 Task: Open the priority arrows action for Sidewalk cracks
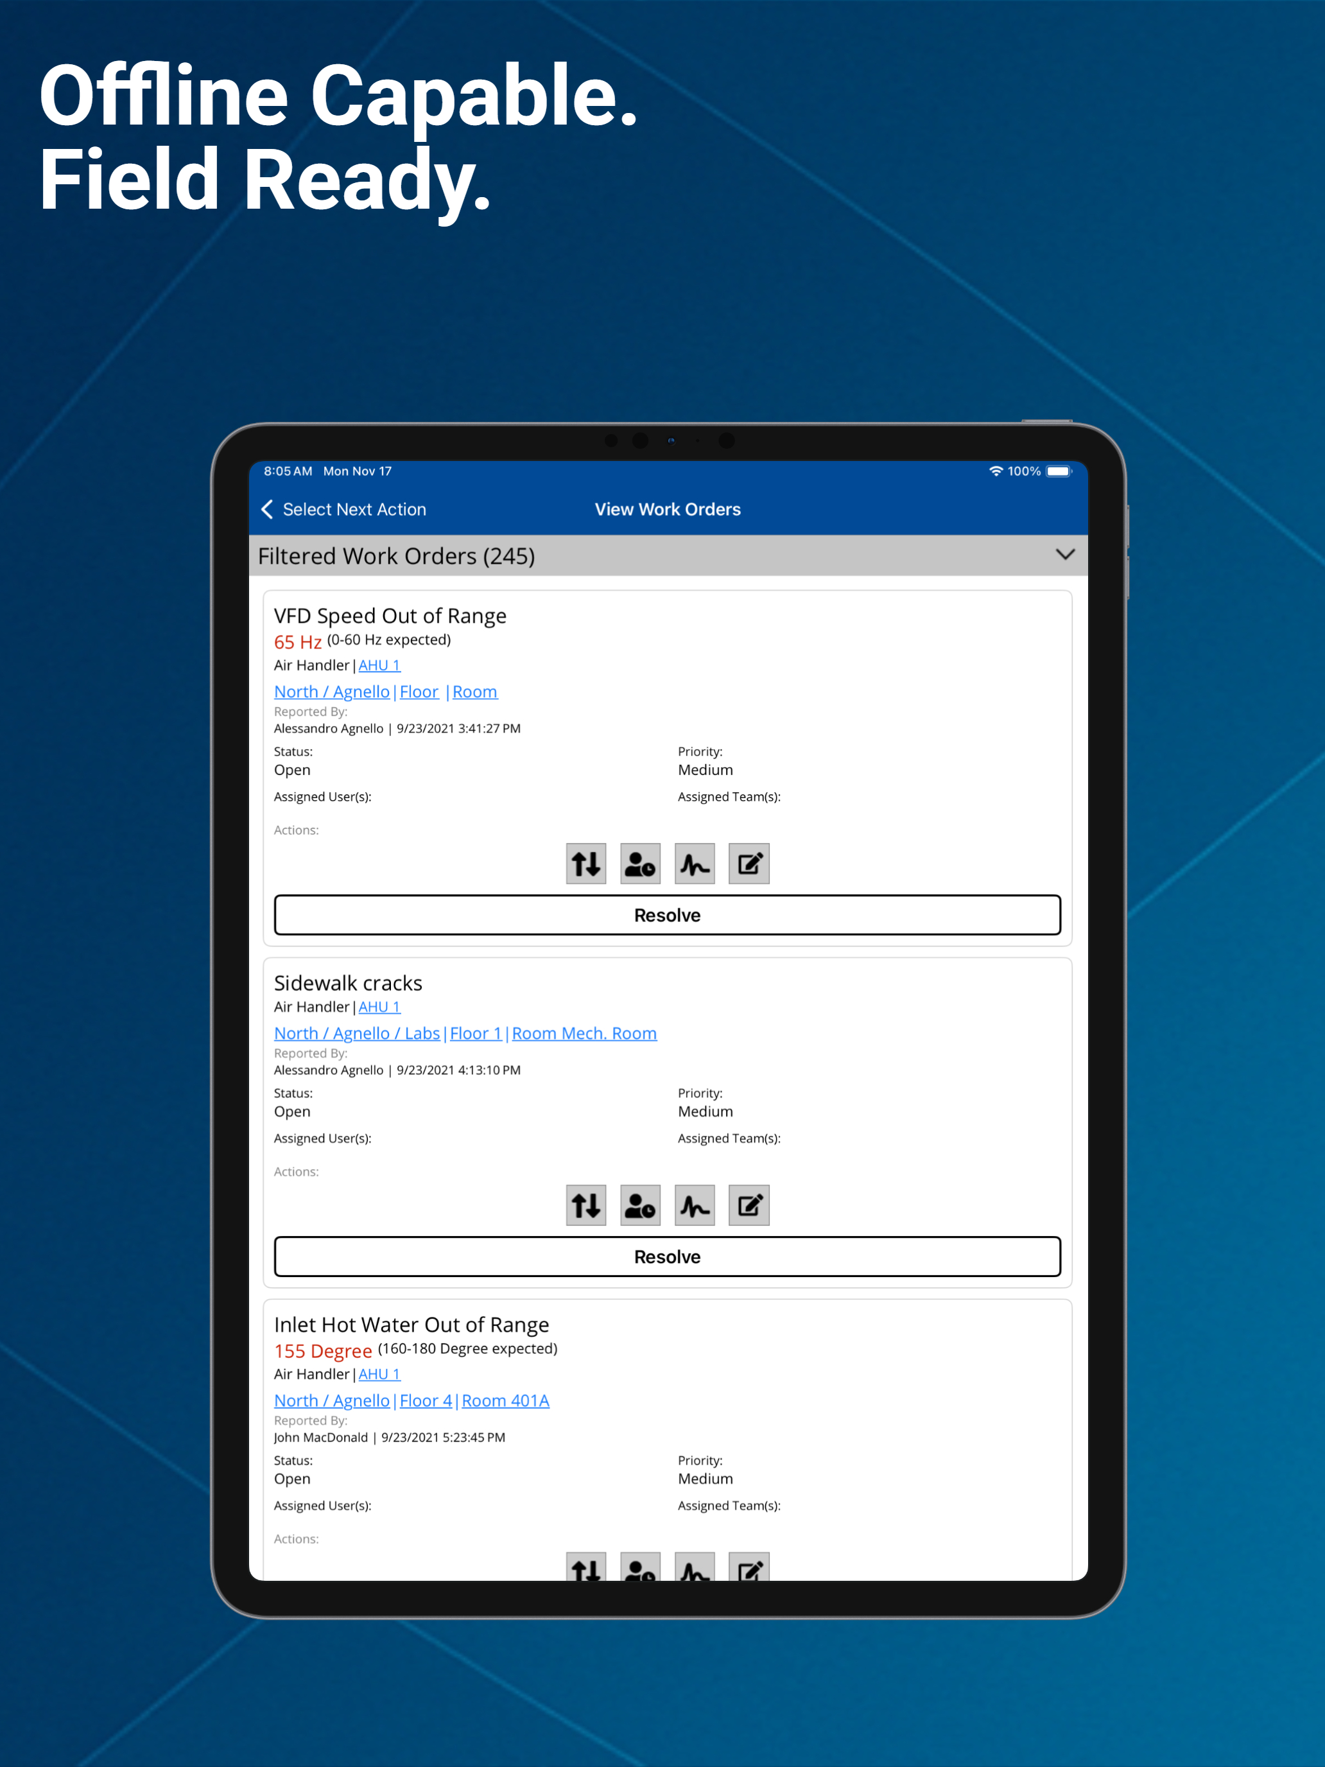(x=586, y=1205)
